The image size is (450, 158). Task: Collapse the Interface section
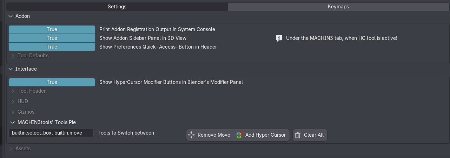(11, 69)
